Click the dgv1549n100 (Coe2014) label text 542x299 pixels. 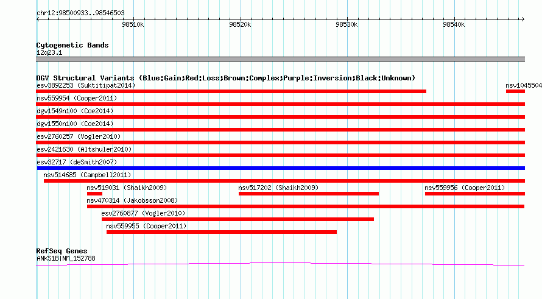(75, 111)
